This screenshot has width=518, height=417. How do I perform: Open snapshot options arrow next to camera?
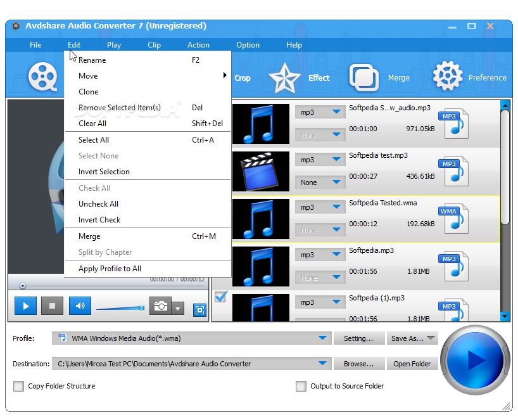click(x=178, y=309)
